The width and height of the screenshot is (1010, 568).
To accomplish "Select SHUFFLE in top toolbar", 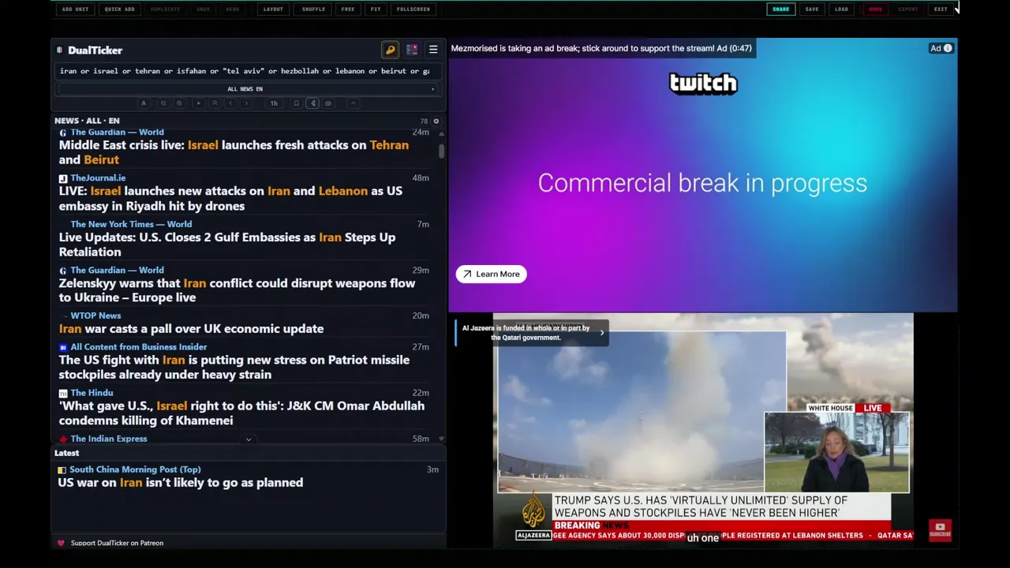I will [x=313, y=9].
